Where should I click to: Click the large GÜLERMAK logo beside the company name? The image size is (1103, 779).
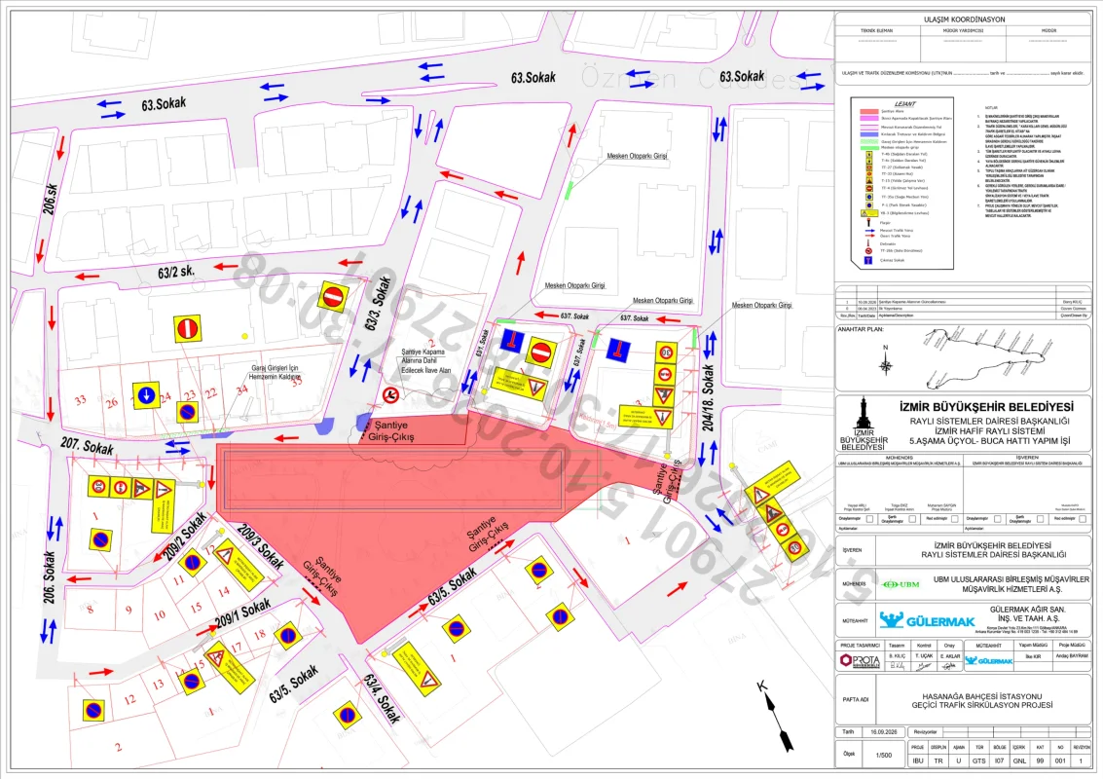927,619
